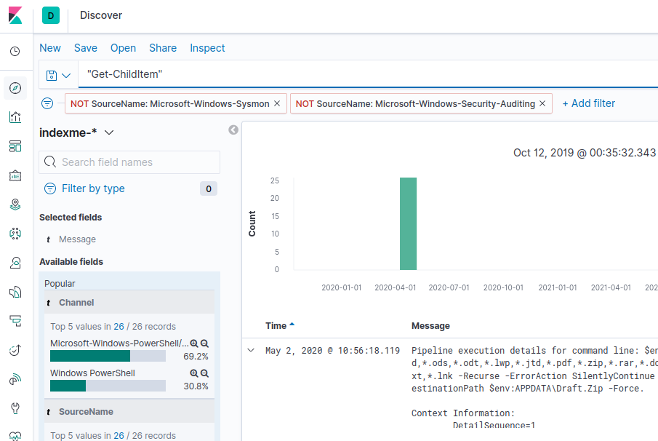Viewport: 658px width, 441px height.
Task: Click the 30.8% Windows PowerShell bar
Action: (108, 386)
